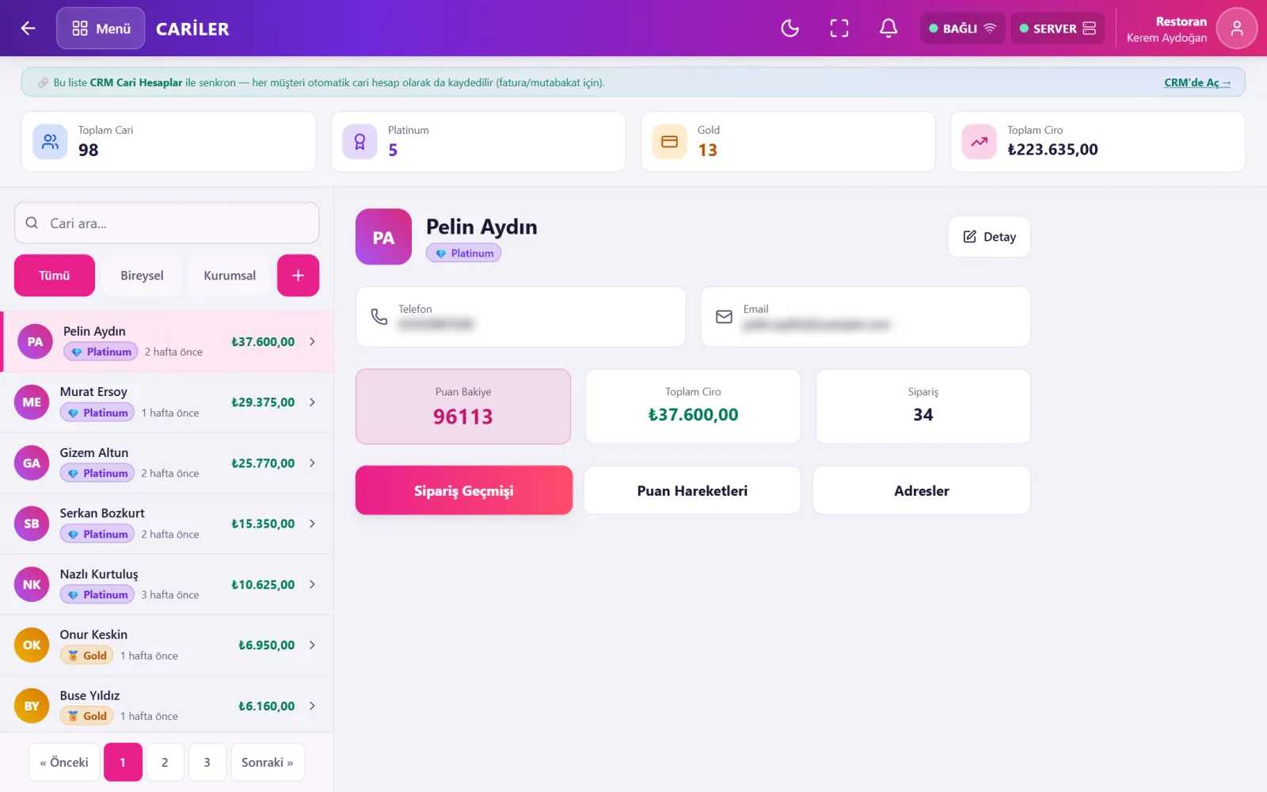1267x792 pixels.
Task: Click the Telefon phone icon
Action: 379,317
